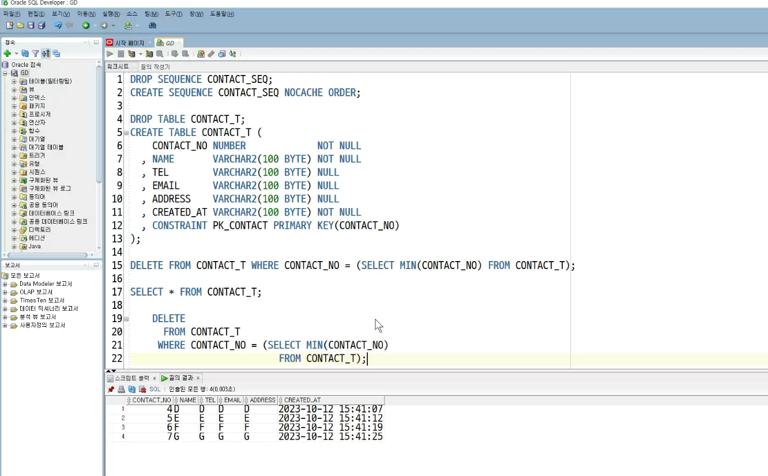The image size is (768, 476).
Task: Click the refresh icon in query result toolbar
Action: 132,390
